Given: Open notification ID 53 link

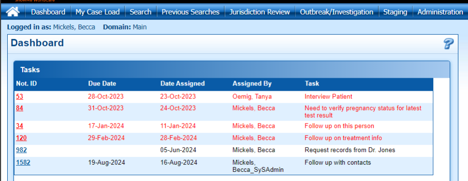Looking at the screenshot, I should (19, 97).
